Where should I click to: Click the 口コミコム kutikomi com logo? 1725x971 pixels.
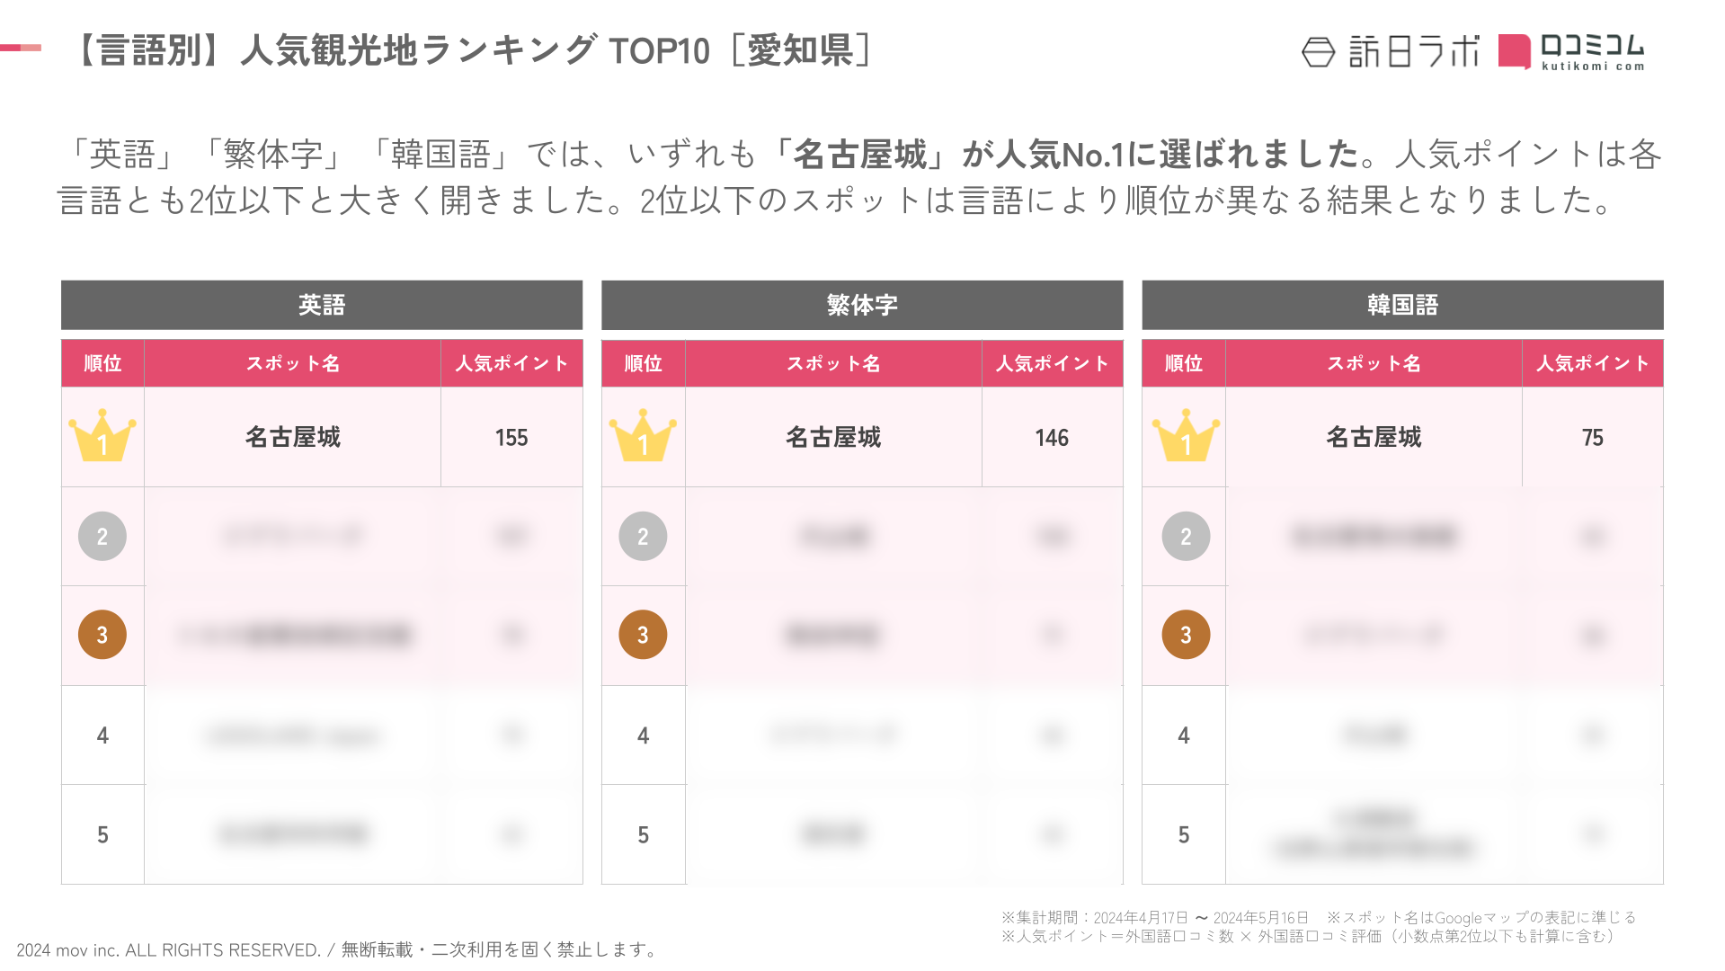[x=1571, y=52]
